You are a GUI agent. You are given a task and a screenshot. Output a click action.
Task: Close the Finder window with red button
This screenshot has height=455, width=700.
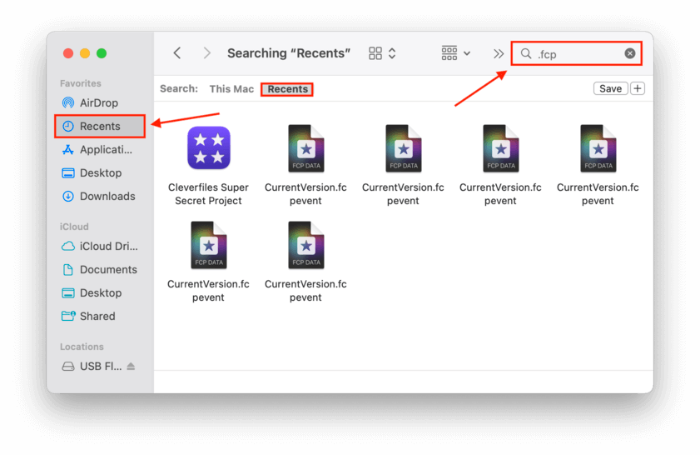[68, 53]
